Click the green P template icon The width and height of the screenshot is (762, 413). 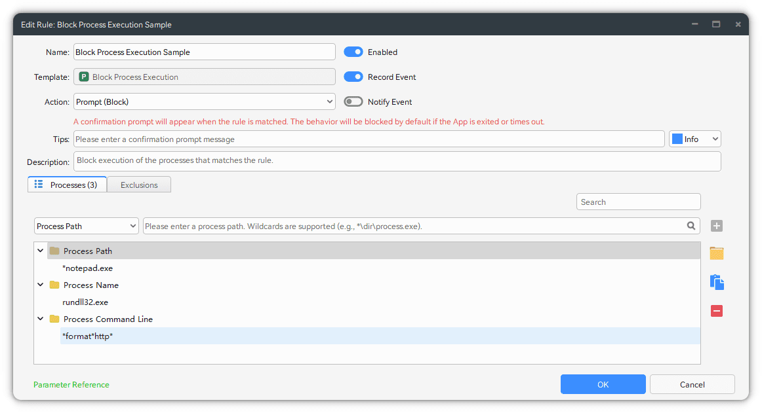(84, 77)
